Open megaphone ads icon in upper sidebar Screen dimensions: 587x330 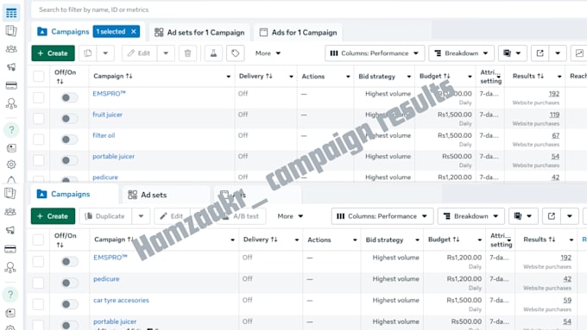click(x=11, y=67)
